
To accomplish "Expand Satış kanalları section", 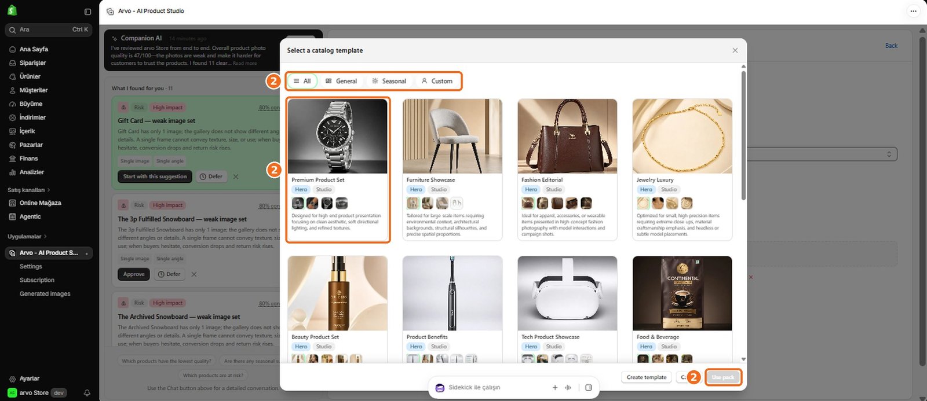I will click(x=29, y=190).
